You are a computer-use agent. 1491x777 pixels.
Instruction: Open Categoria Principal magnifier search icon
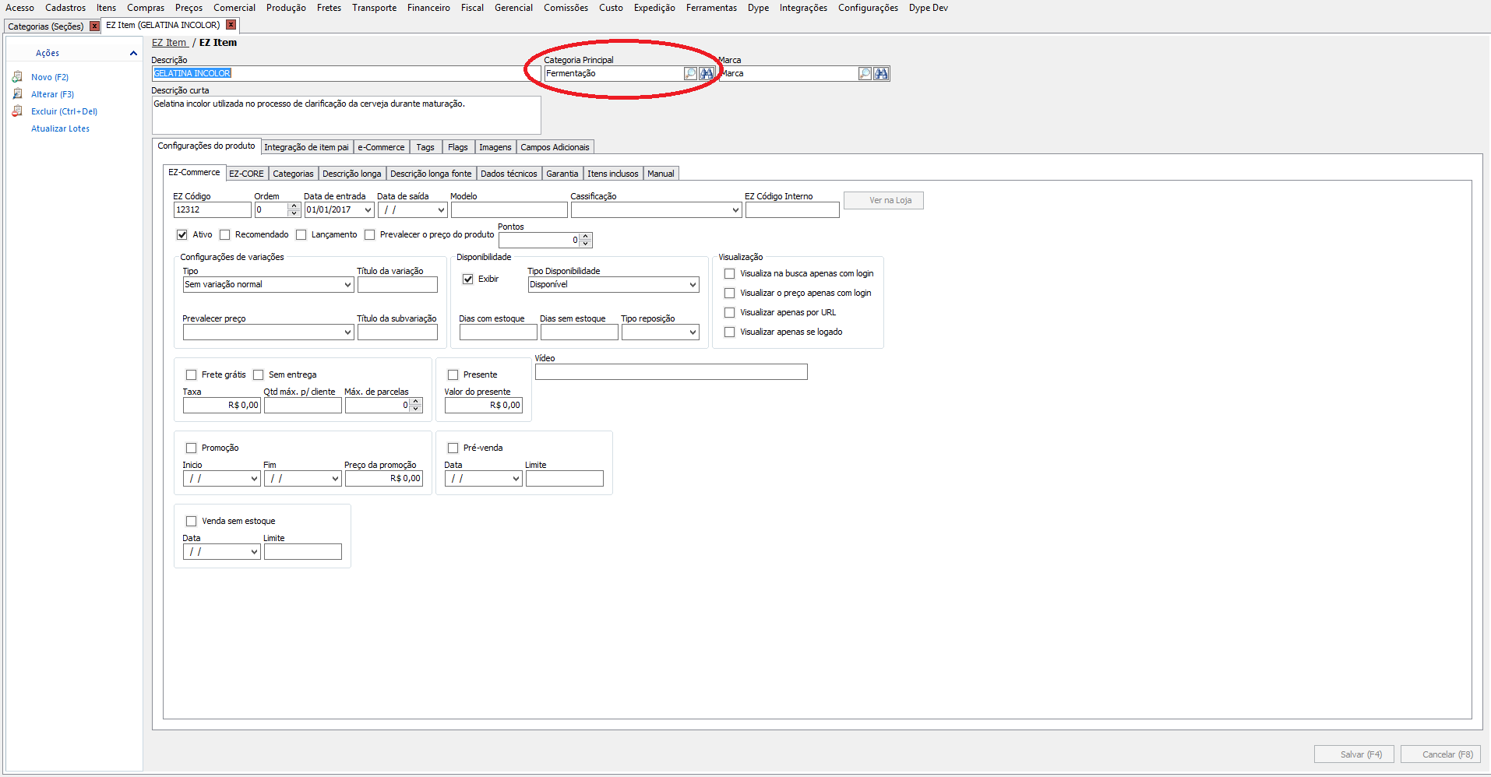tap(690, 73)
